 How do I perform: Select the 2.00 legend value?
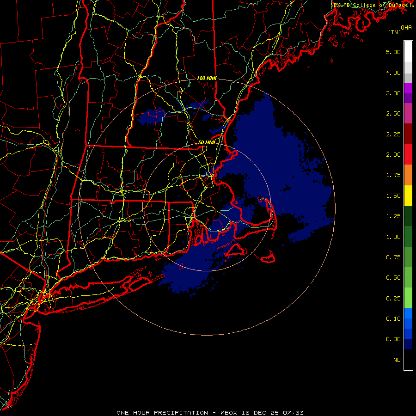[393, 155]
